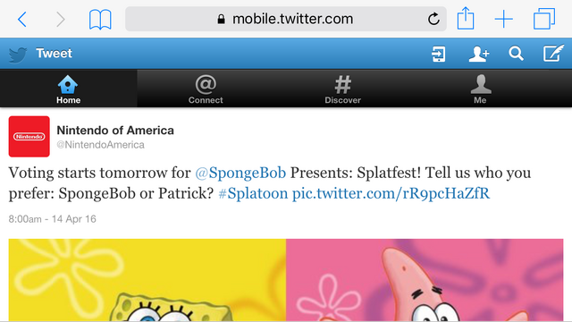This screenshot has width=572, height=322.
Task: Click the Twitter bird logo
Action: (x=18, y=55)
